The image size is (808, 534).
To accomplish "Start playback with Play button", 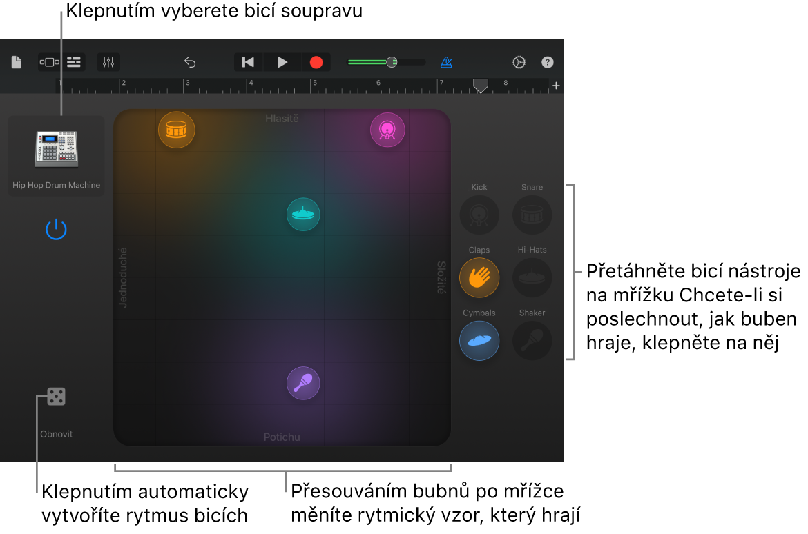I will pos(282,62).
